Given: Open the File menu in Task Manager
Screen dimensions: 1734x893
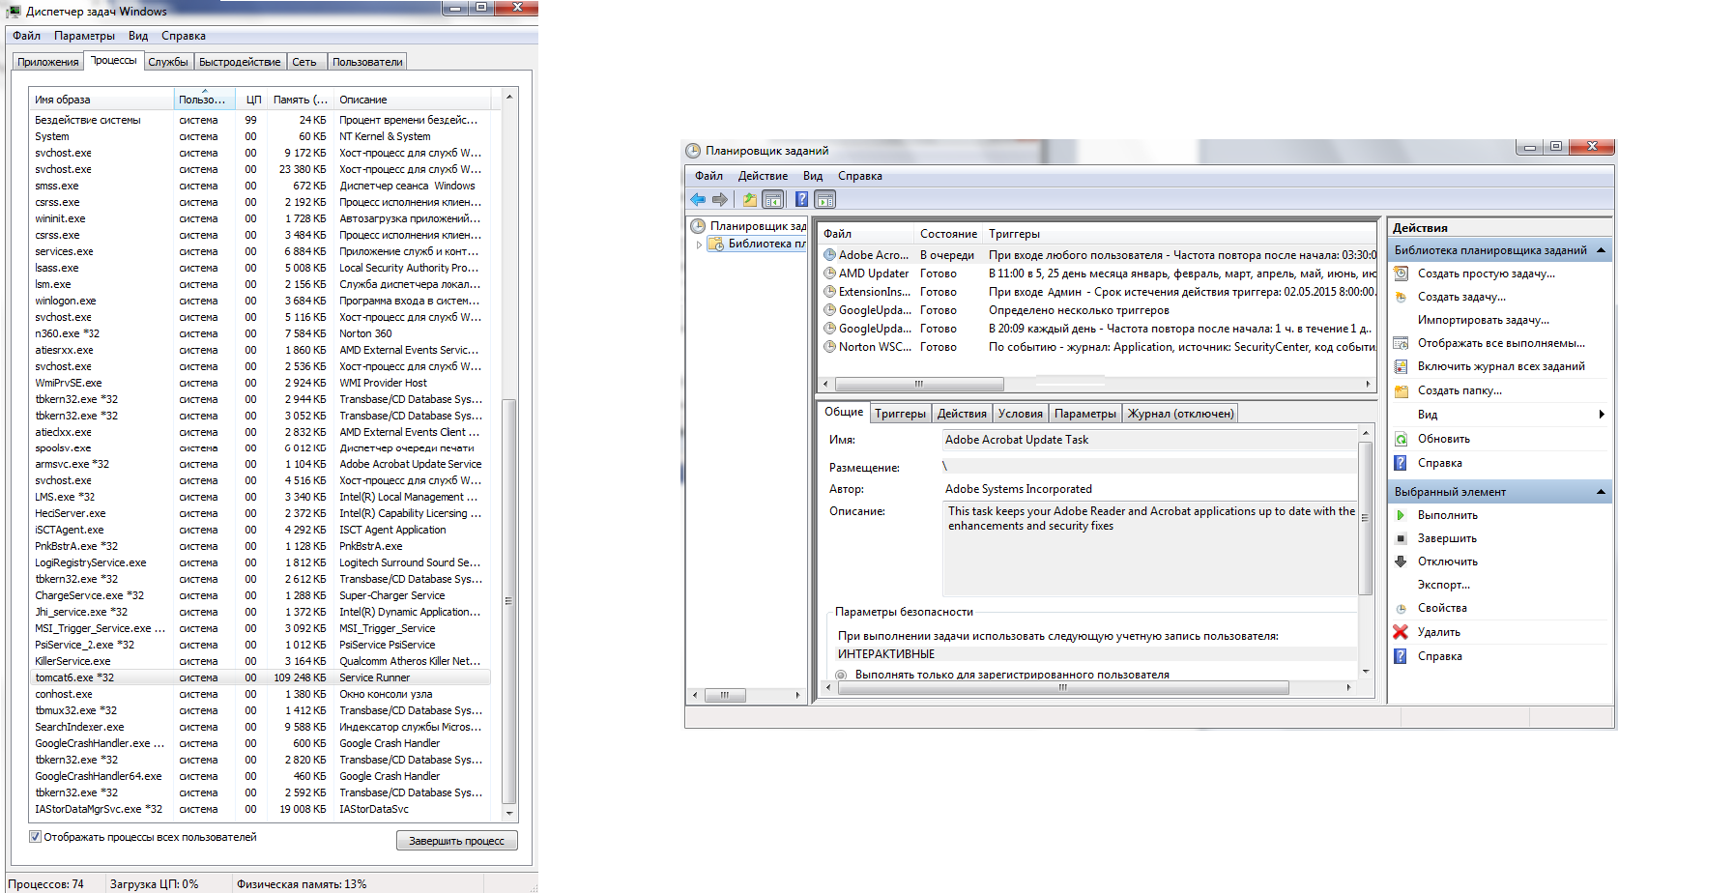Looking at the screenshot, I should tap(26, 36).
